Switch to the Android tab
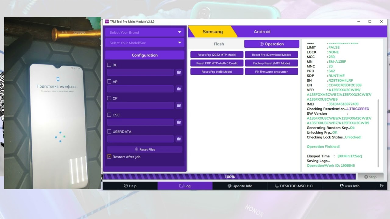This screenshot has height=219, width=390. 262,32
